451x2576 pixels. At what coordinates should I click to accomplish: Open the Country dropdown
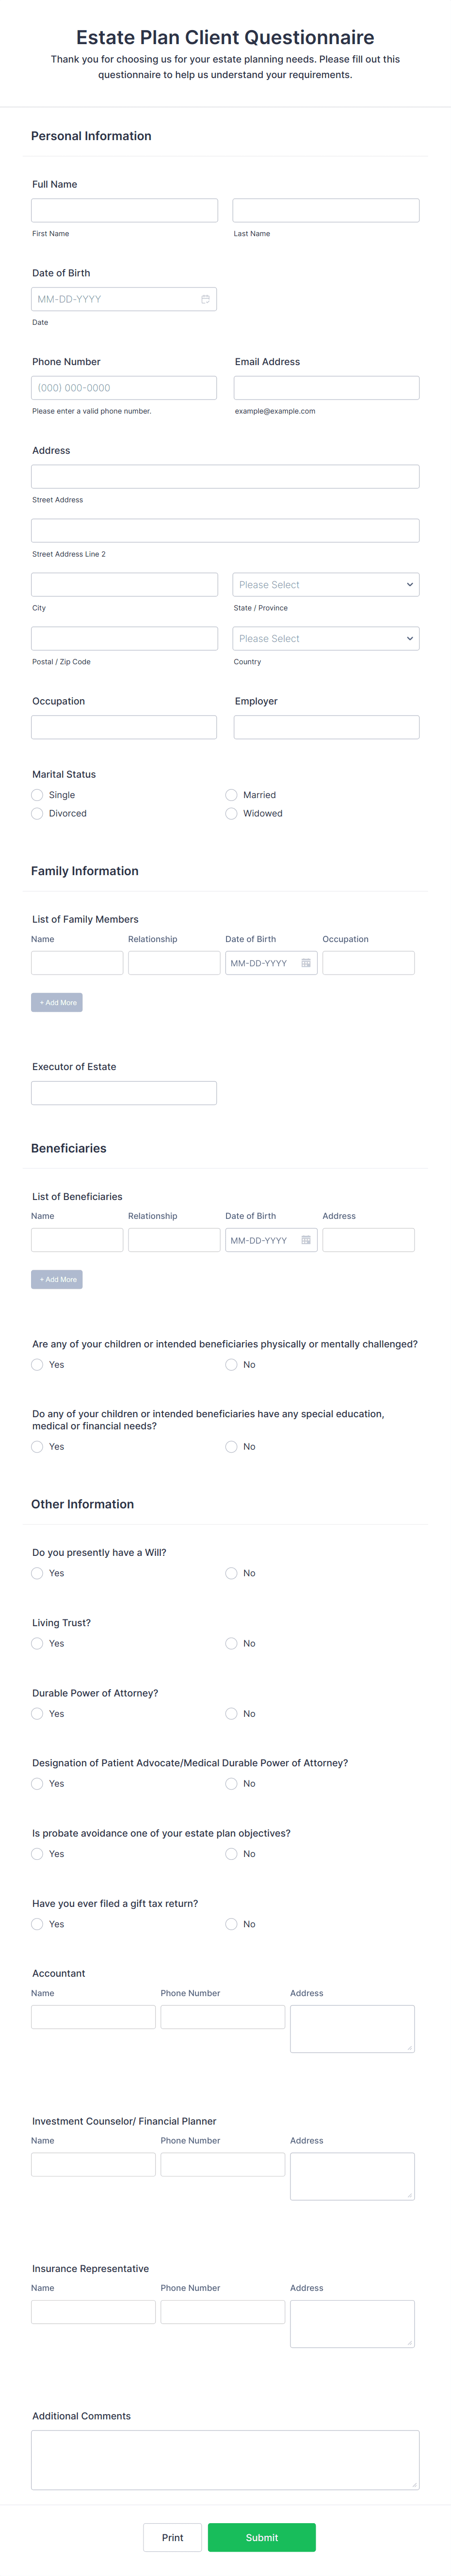pyautogui.click(x=325, y=638)
